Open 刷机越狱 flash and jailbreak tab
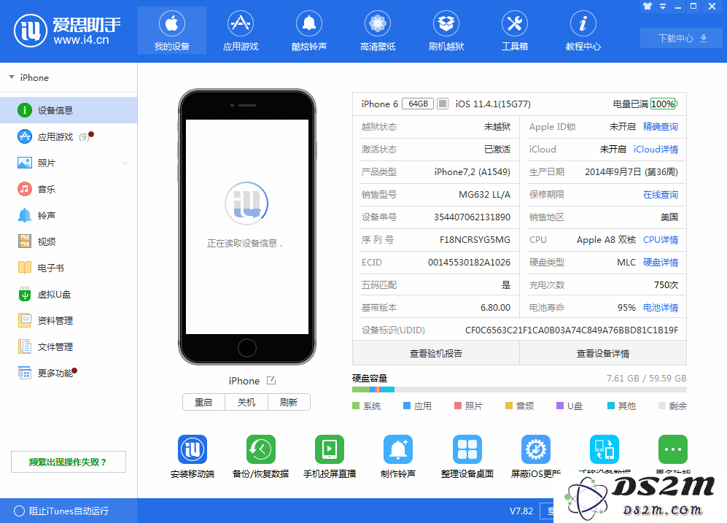Viewport: 727px width, 523px height. click(x=446, y=30)
